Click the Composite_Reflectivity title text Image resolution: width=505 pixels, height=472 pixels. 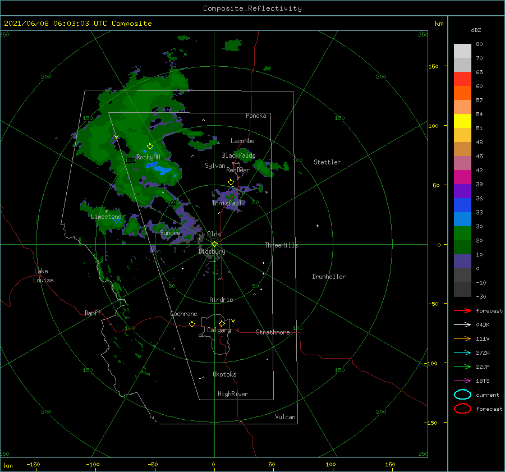coord(252,8)
